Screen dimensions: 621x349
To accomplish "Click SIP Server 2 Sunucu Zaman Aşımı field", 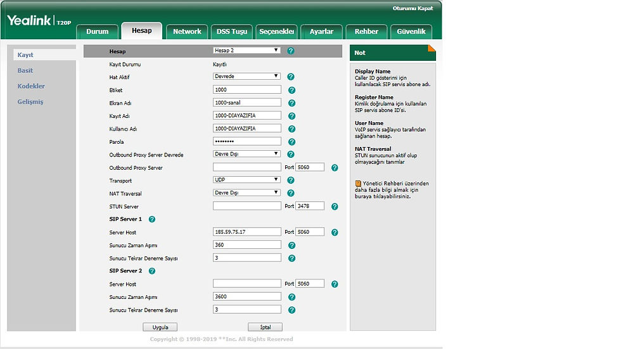I will (x=247, y=296).
